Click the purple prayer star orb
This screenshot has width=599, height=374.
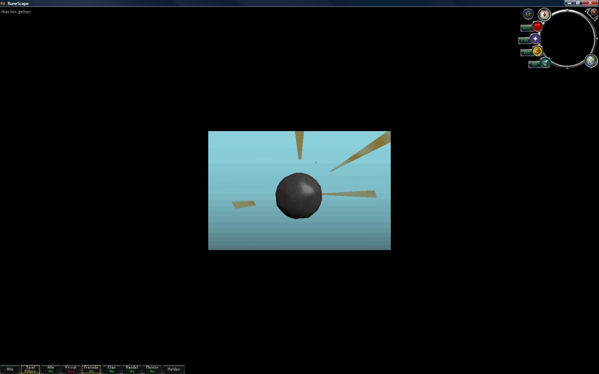535,39
